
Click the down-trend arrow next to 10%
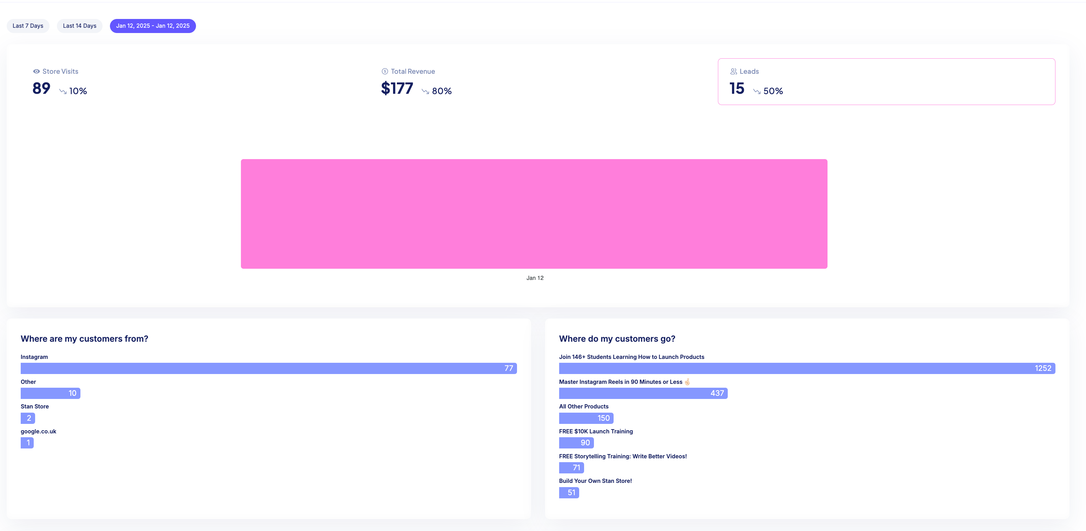point(63,91)
